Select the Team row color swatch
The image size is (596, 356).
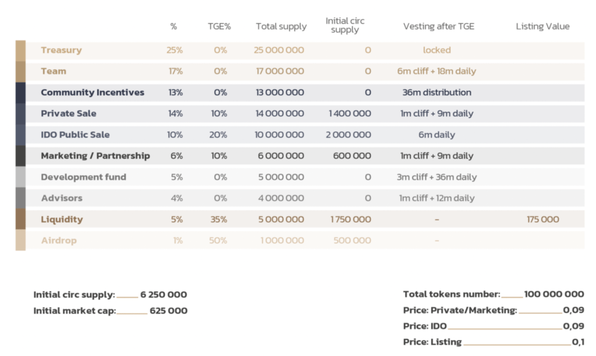point(20,72)
